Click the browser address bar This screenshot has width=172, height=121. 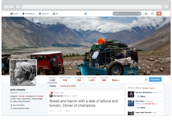pyautogui.click(x=92, y=7)
